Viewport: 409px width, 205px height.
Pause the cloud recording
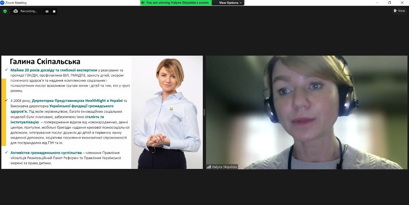click(47, 11)
